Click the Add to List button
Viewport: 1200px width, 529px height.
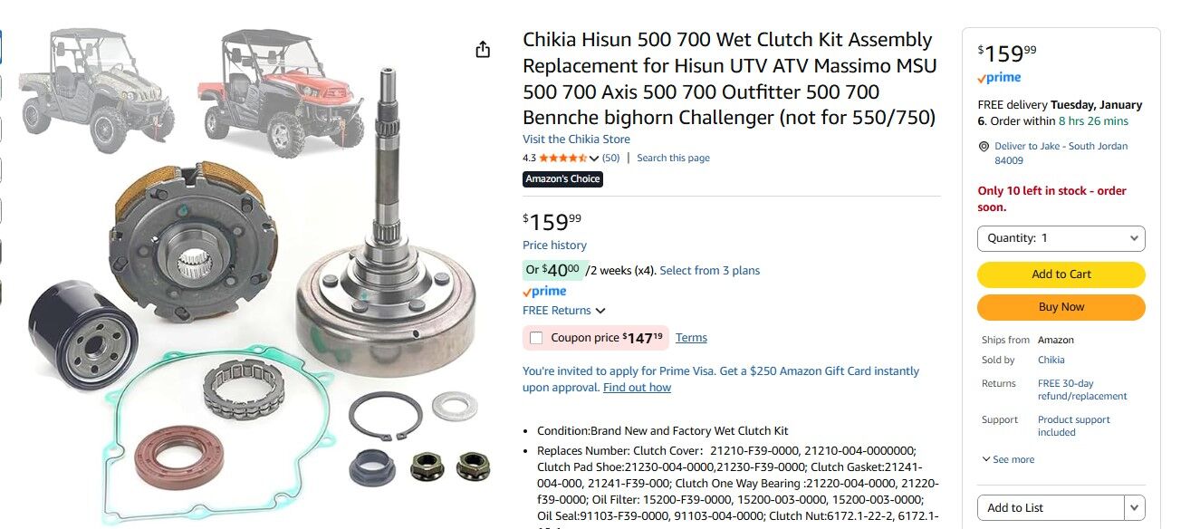(1051, 508)
